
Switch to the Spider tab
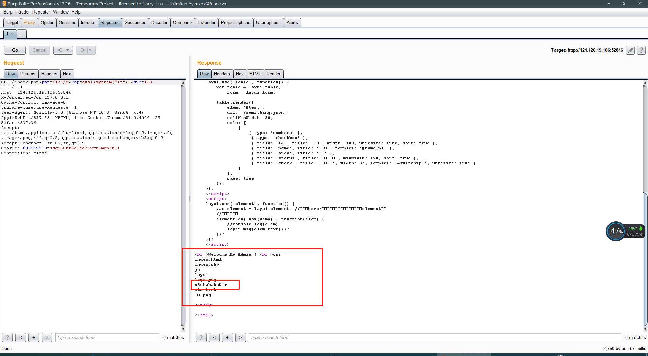pos(47,22)
